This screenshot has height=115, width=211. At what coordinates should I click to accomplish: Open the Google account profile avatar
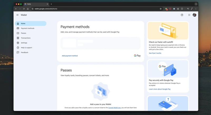pos(194,15)
